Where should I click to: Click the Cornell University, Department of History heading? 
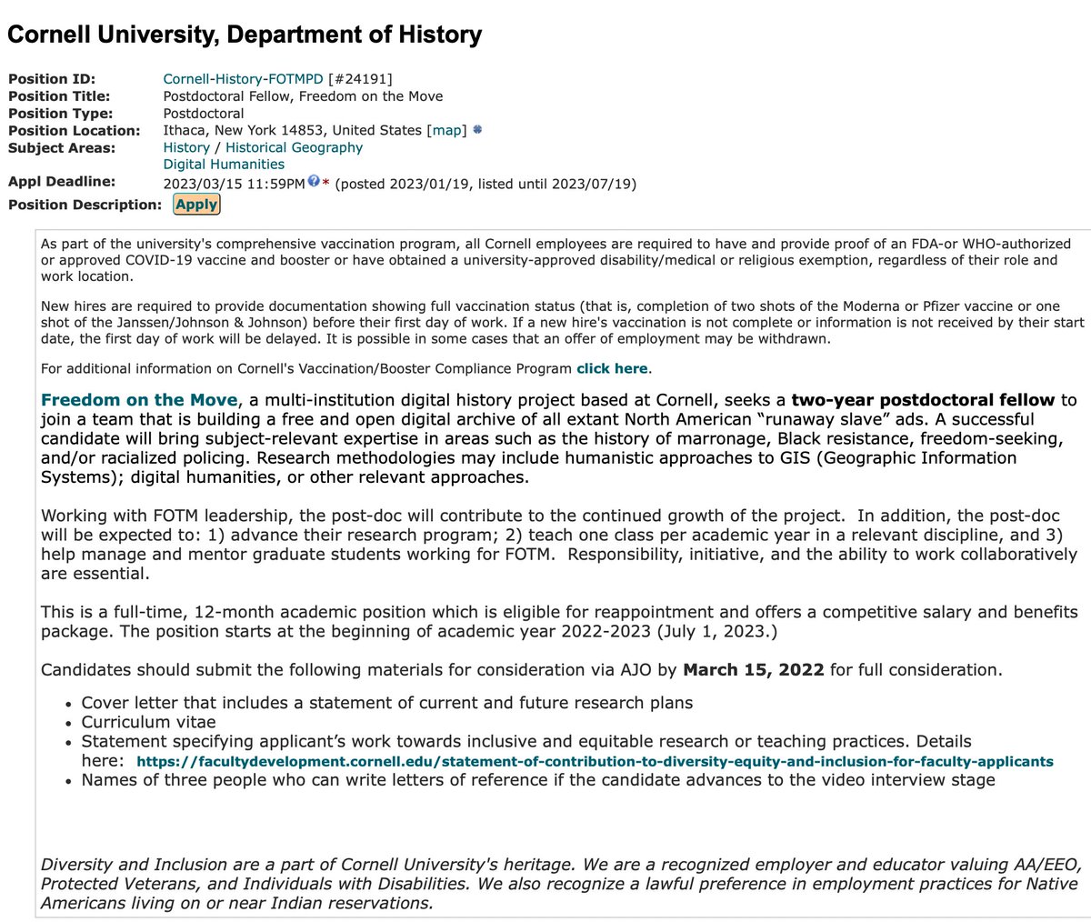click(x=245, y=35)
